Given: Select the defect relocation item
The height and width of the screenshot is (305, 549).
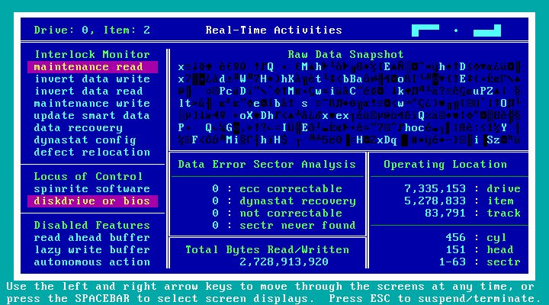Looking at the screenshot, I should pos(92,152).
